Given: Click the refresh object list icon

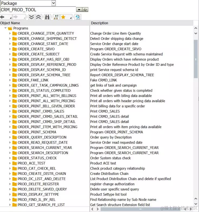Looking at the screenshot, I should point(78,17).
